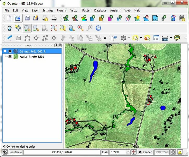This screenshot has height=157, width=189.
Task: Click the Refresh map icon
Action: coord(98,28)
